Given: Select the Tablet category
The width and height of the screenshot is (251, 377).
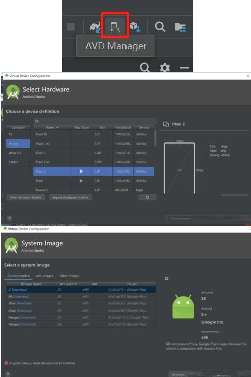Looking at the screenshot, I should click(x=18, y=162).
